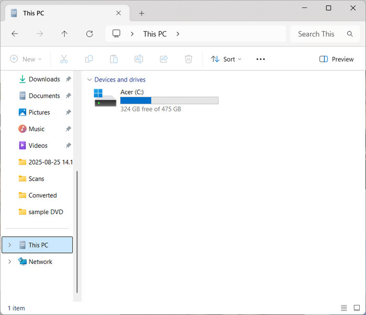
Task: Click the monitor icon in the address bar
Action: coord(116,33)
